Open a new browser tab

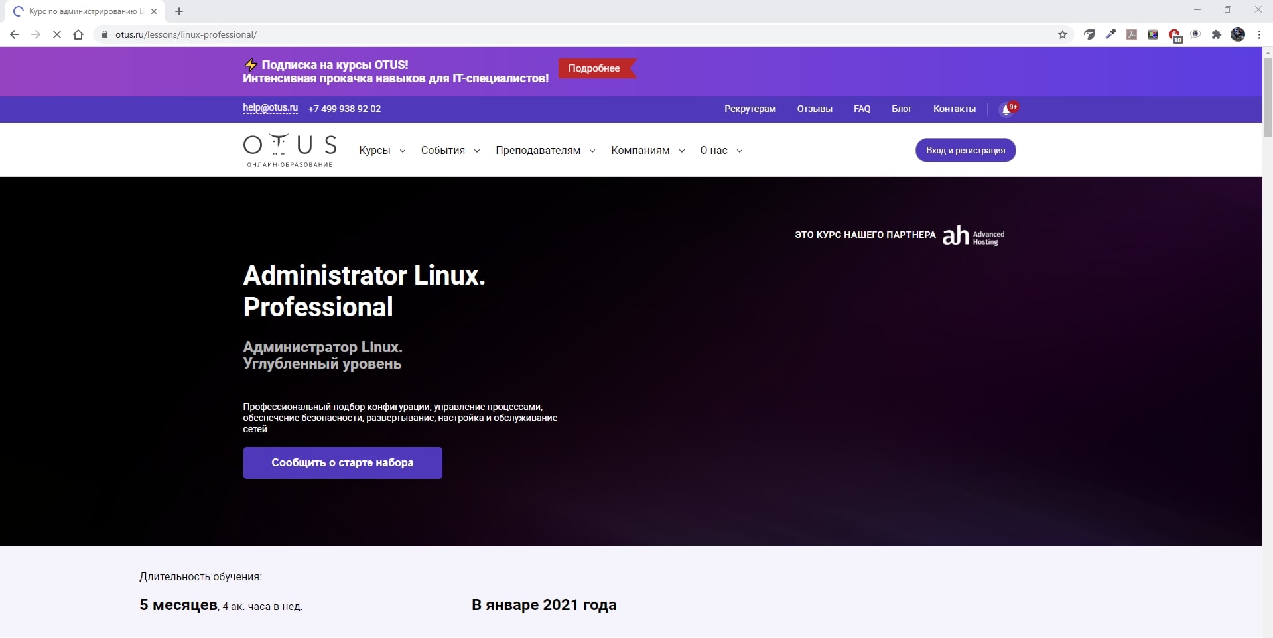click(179, 11)
